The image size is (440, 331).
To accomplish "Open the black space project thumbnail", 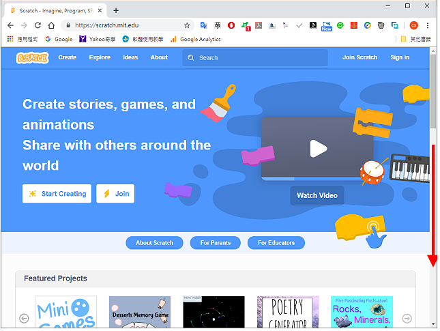I will (x=214, y=312).
